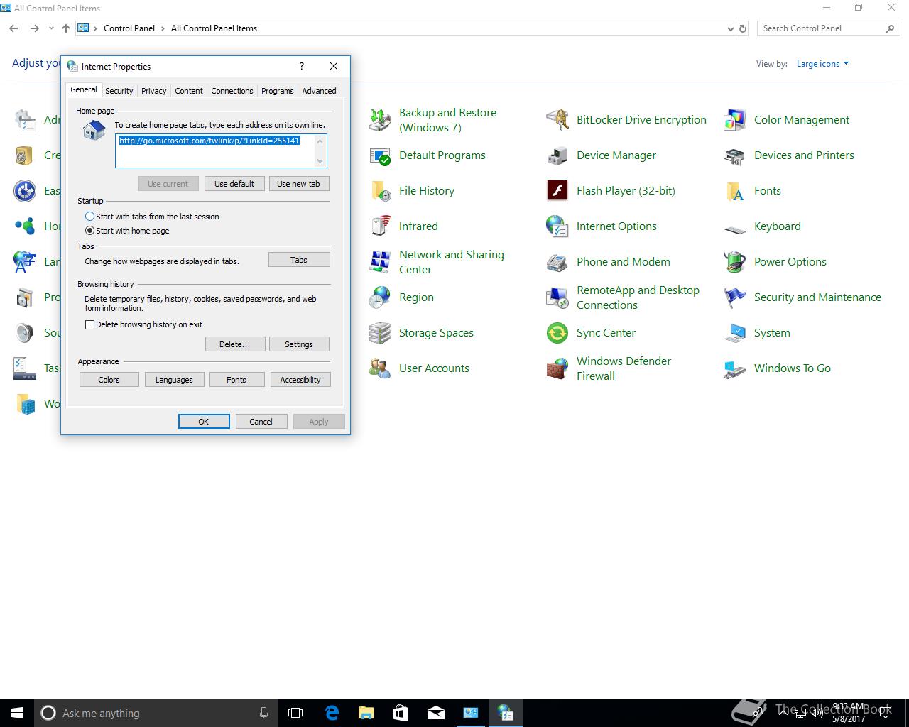Click the Languages button
The width and height of the screenshot is (909, 727).
tap(174, 380)
